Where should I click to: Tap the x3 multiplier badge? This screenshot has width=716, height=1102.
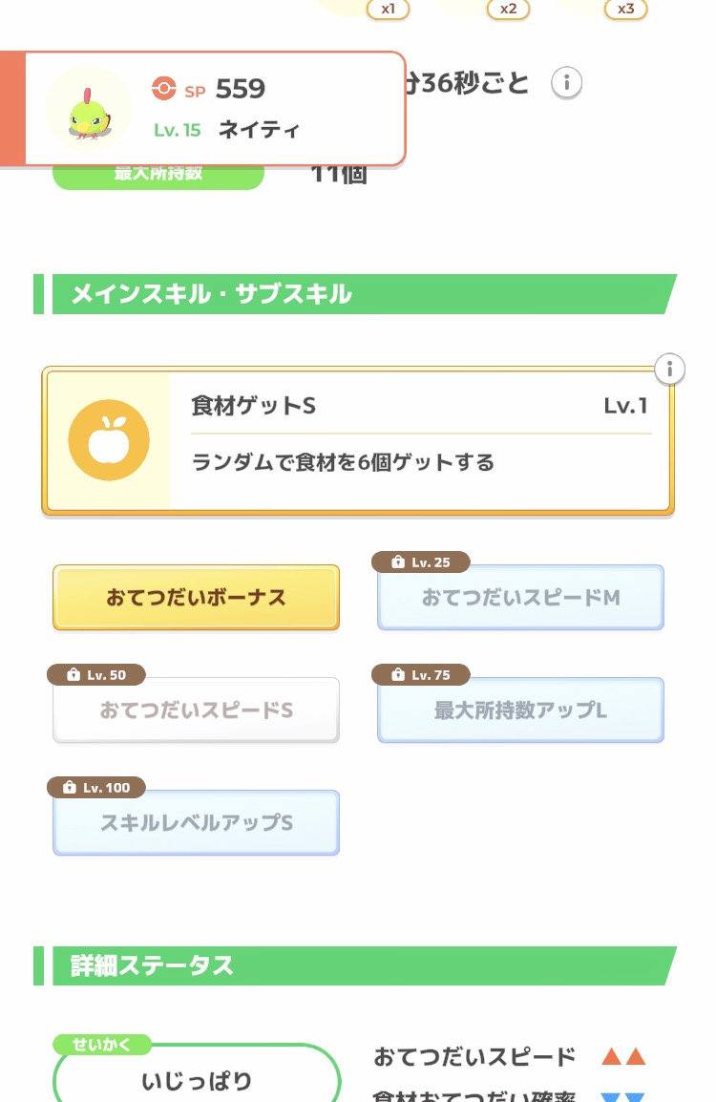click(625, 10)
